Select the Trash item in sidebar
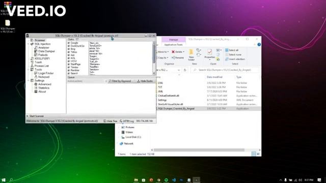The image size is (326, 183). [x=36, y=62]
